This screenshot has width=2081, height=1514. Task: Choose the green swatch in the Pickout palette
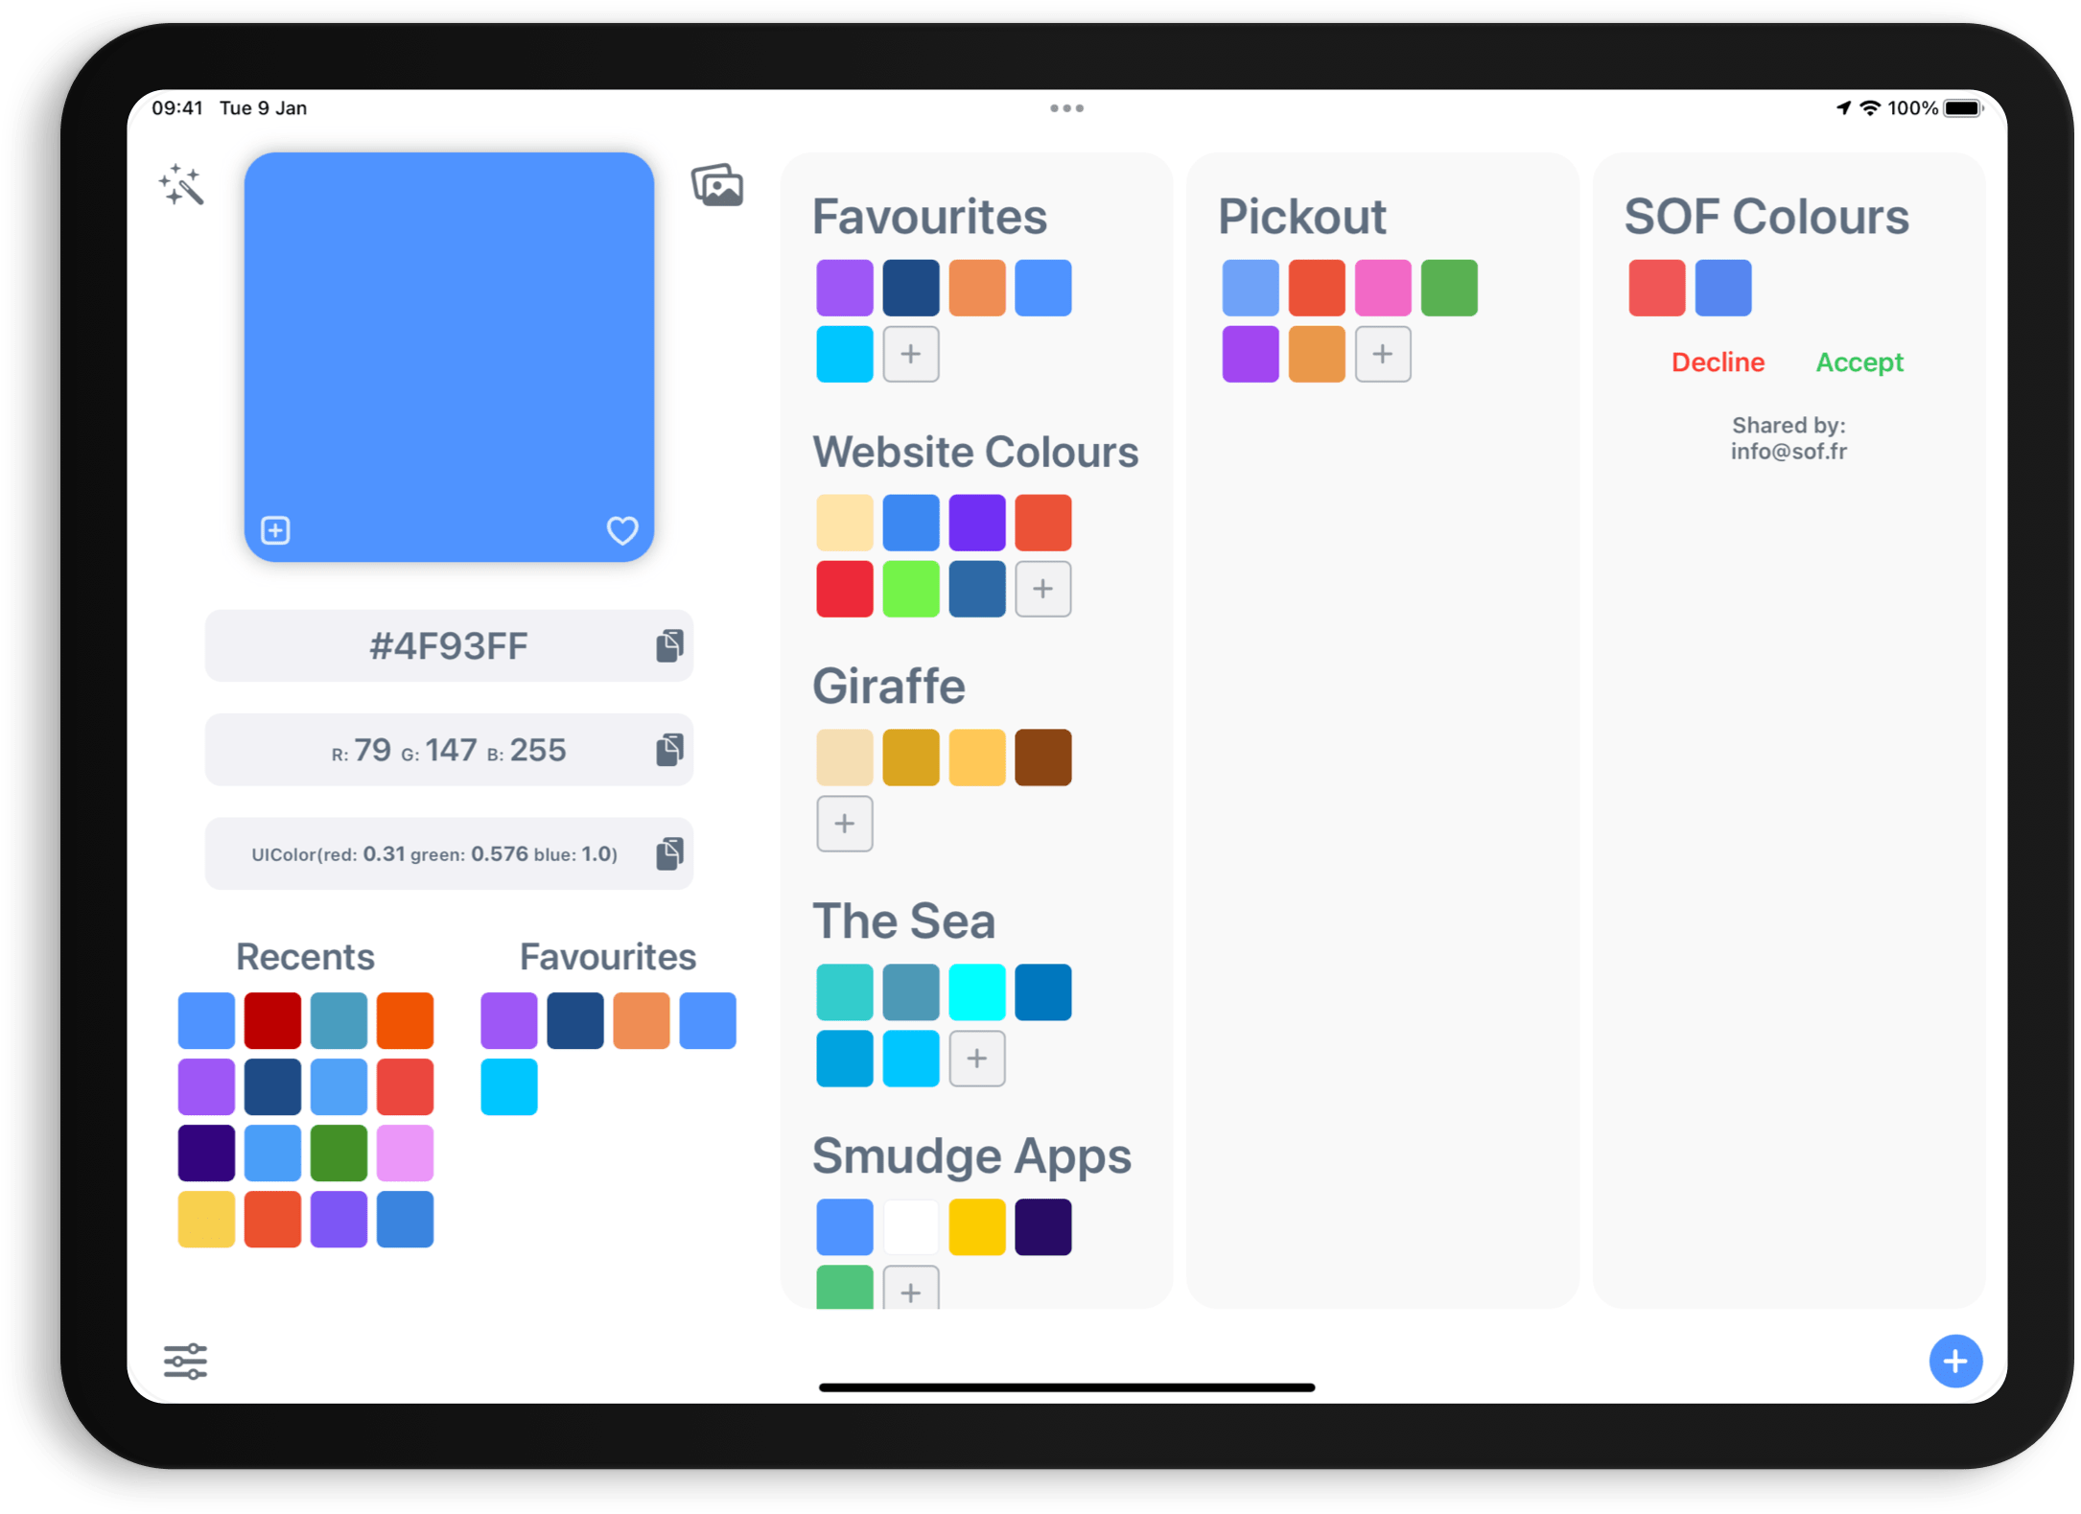1448,288
